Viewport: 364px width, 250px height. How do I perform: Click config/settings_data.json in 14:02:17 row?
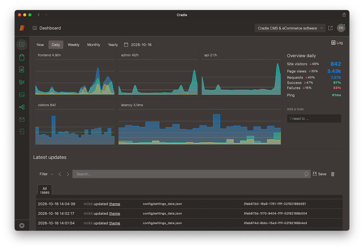pyautogui.click(x=162, y=213)
